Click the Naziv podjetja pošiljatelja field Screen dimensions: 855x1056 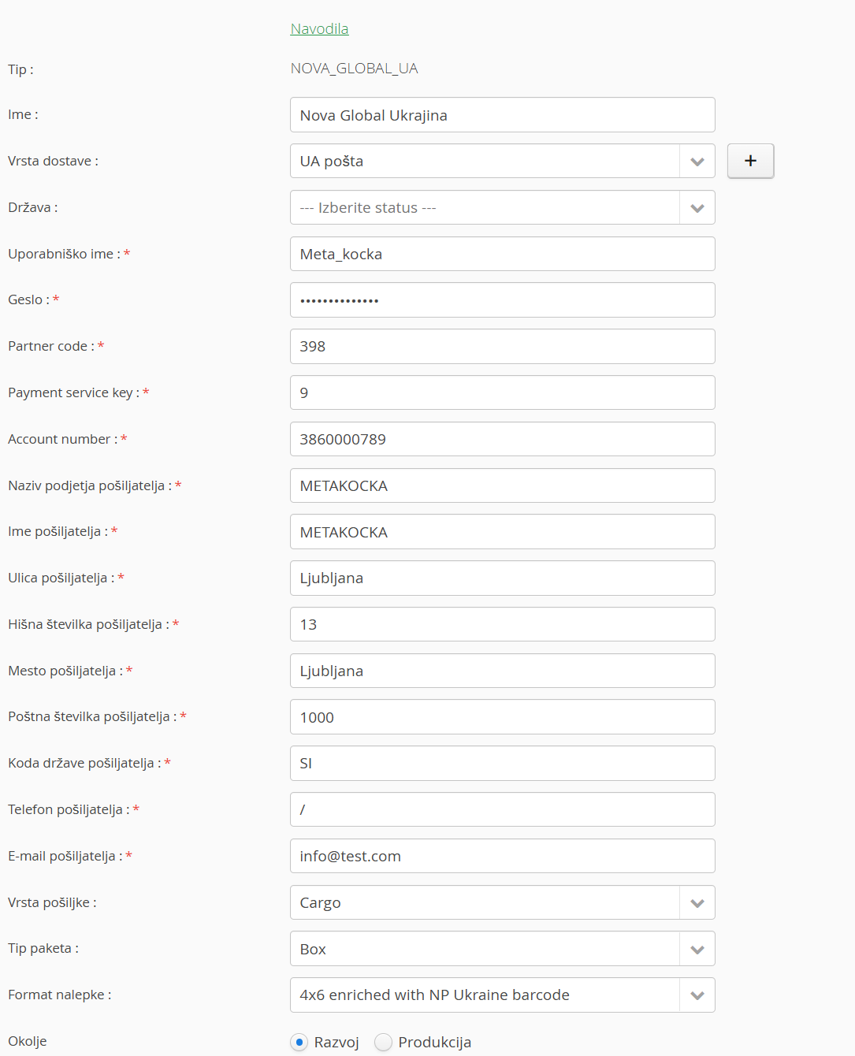tap(502, 485)
